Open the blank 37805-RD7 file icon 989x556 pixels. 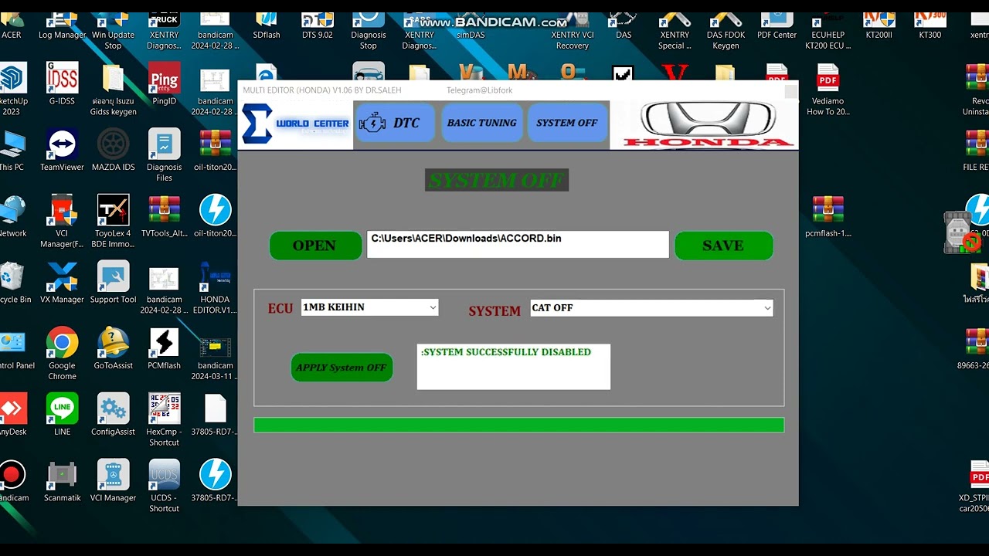215,415
